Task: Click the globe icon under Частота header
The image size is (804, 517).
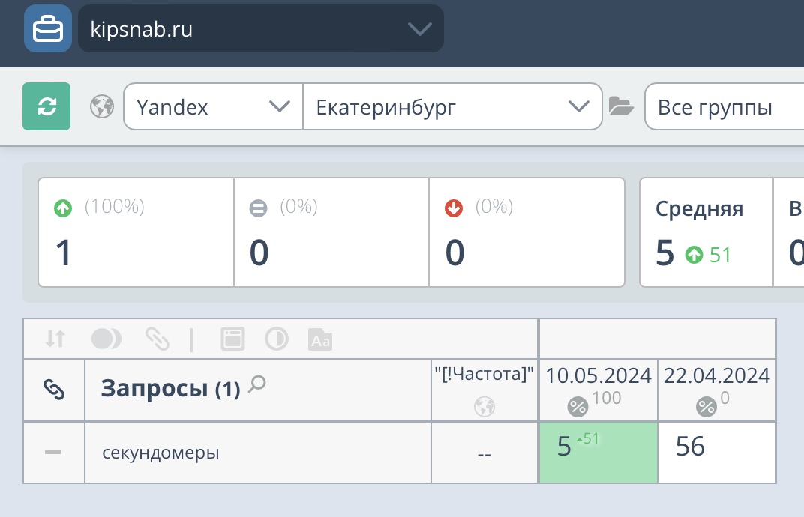Action: [484, 407]
